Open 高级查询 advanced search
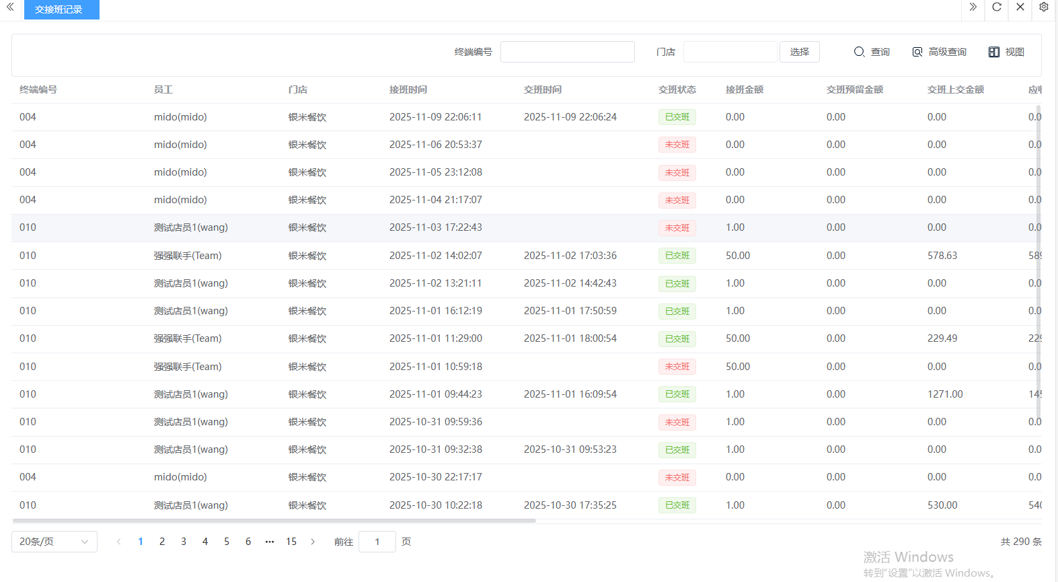Viewport: 1058px width, 582px height. click(939, 52)
